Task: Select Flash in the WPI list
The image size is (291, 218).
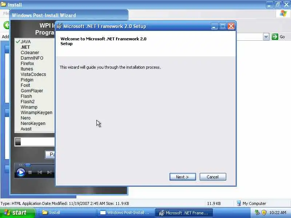Action: 26,96
